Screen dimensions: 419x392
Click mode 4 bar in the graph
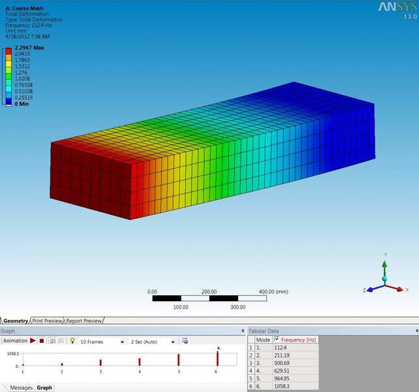click(140, 362)
